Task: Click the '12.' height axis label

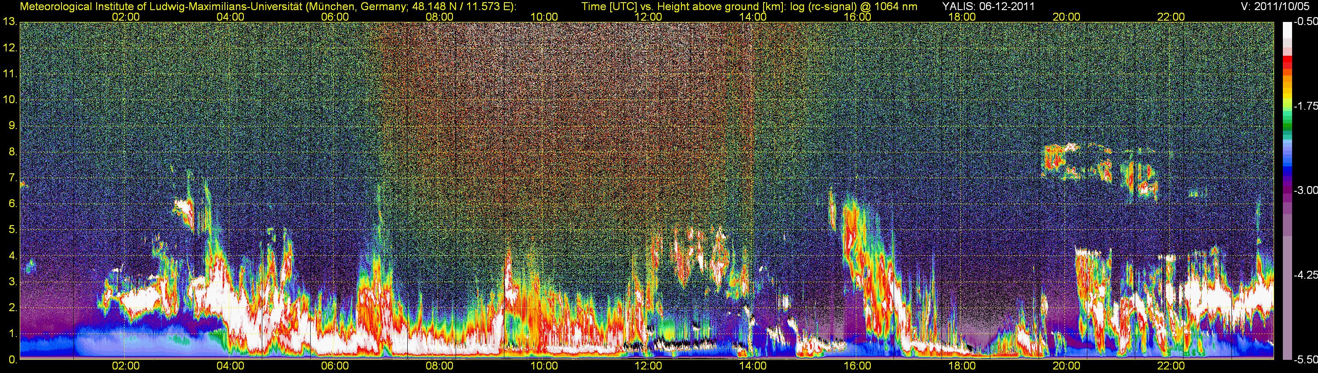Action: tap(10, 48)
